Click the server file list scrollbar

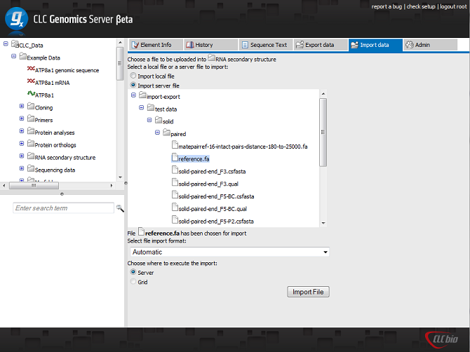[x=323, y=133]
